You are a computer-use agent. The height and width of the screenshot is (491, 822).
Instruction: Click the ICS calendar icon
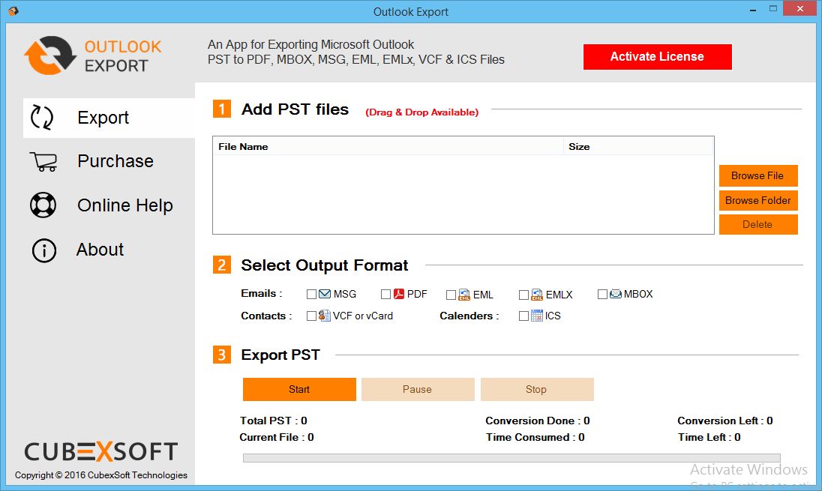coord(536,316)
